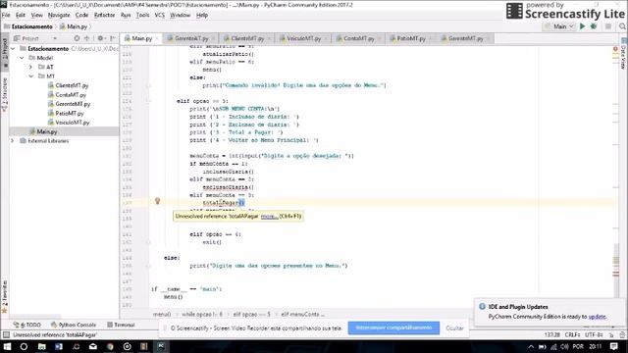Click the editor vertical scrollbar thumb
This screenshot has height=353, width=628.
coord(616,271)
